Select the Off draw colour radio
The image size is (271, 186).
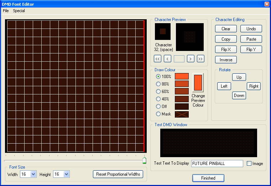(158, 106)
